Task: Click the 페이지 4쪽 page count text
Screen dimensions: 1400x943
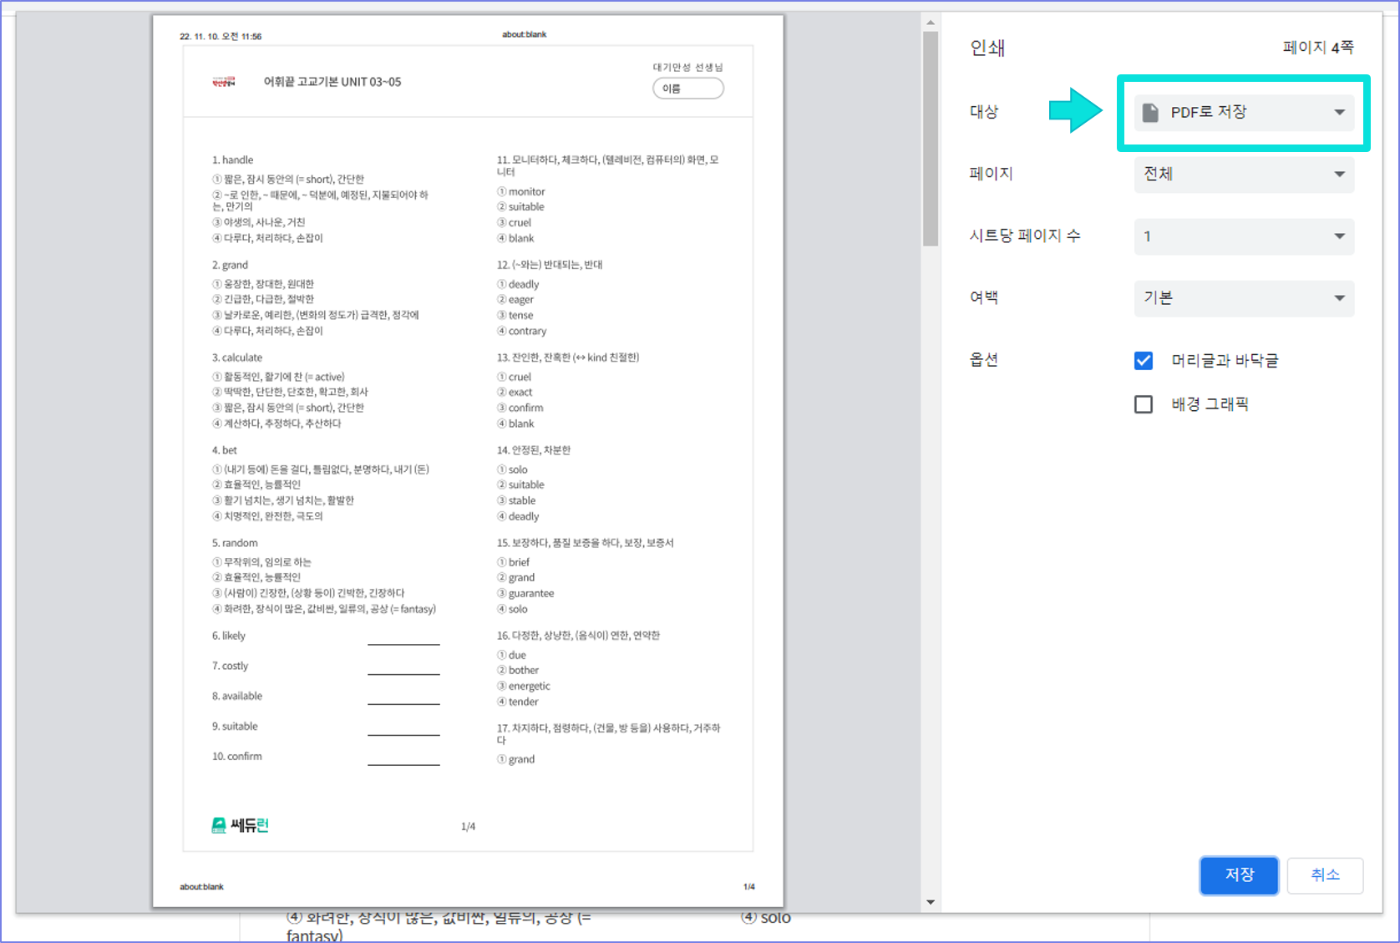Action: tap(1317, 48)
